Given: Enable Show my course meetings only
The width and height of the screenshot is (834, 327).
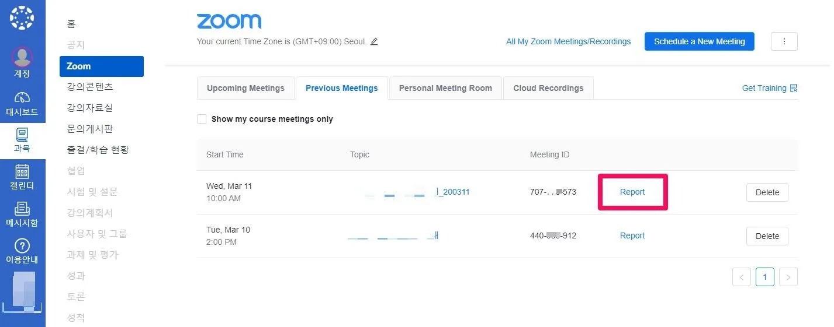Looking at the screenshot, I should pyautogui.click(x=202, y=119).
